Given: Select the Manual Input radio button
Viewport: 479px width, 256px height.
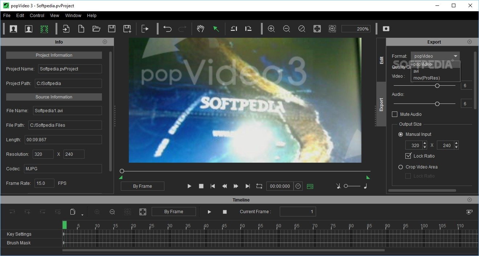Looking at the screenshot, I should click(401, 134).
